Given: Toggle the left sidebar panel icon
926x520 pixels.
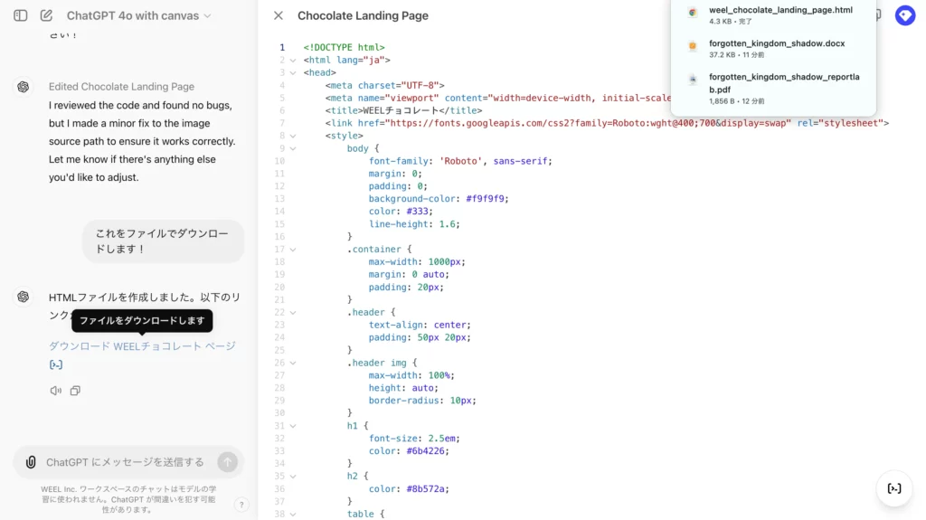Looking at the screenshot, I should point(21,15).
